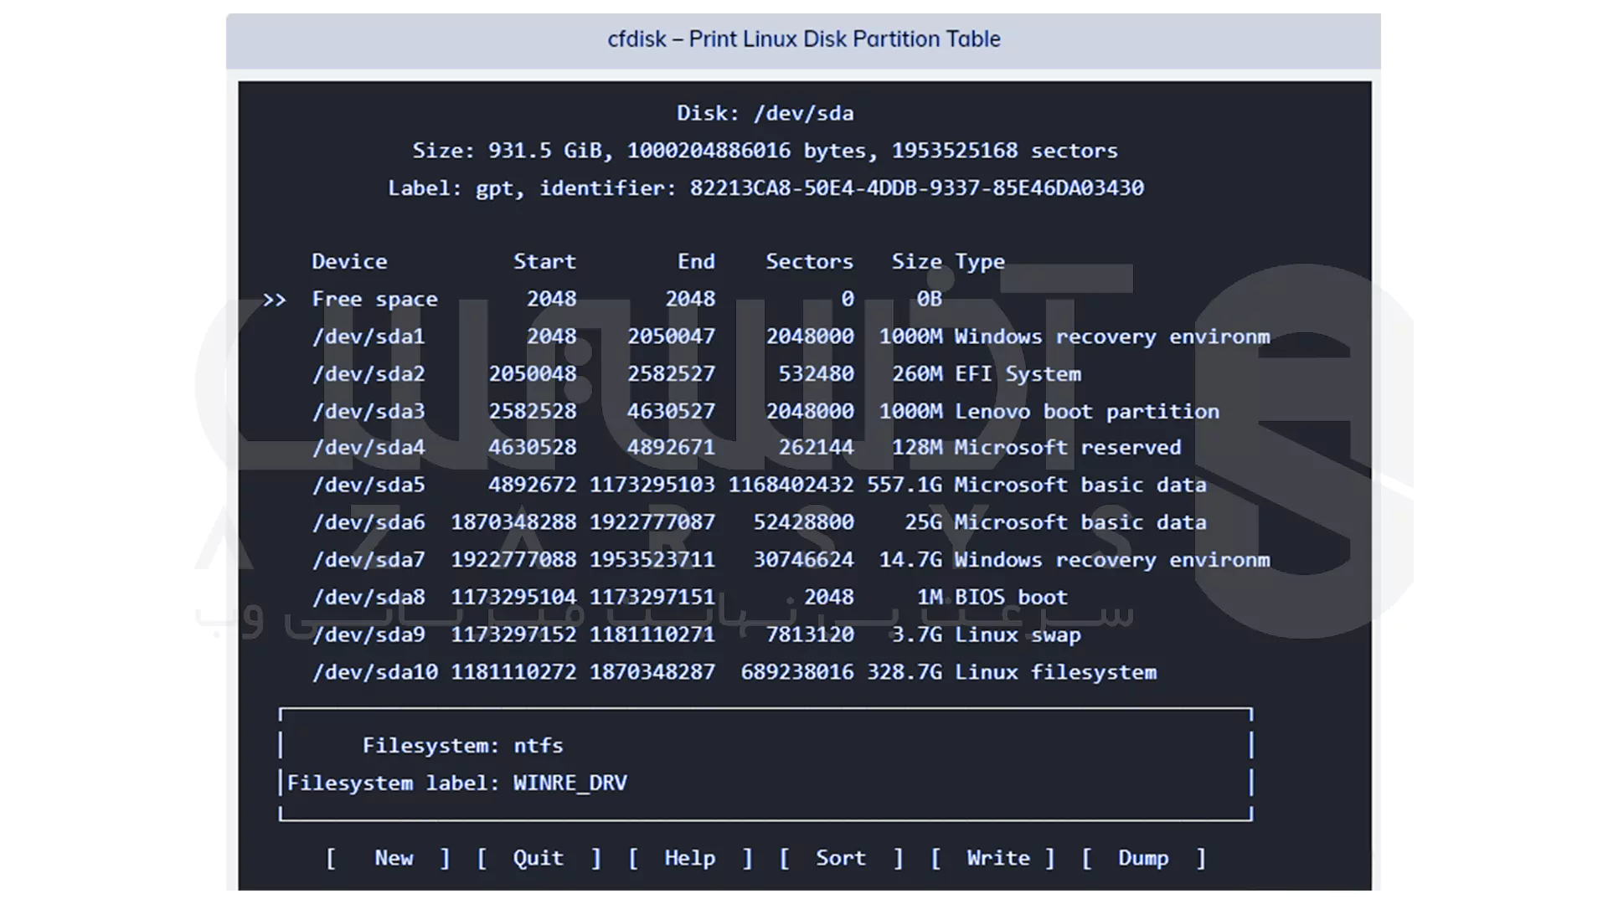Select the /dev/sda9 partition row
Viewport: 1608px width, 904px height.
(696, 635)
